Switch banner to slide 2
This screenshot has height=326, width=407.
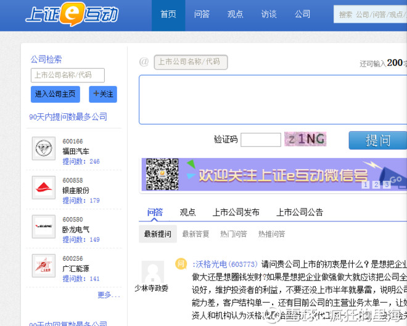tap(376, 185)
